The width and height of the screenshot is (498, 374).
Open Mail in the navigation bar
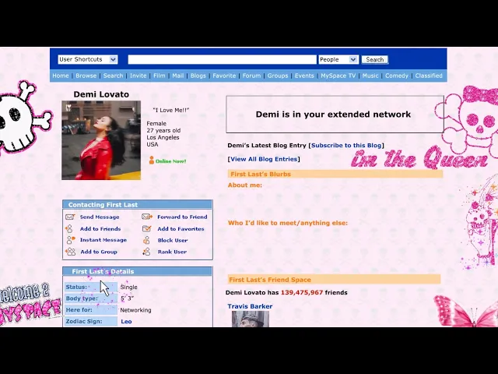[x=178, y=76]
